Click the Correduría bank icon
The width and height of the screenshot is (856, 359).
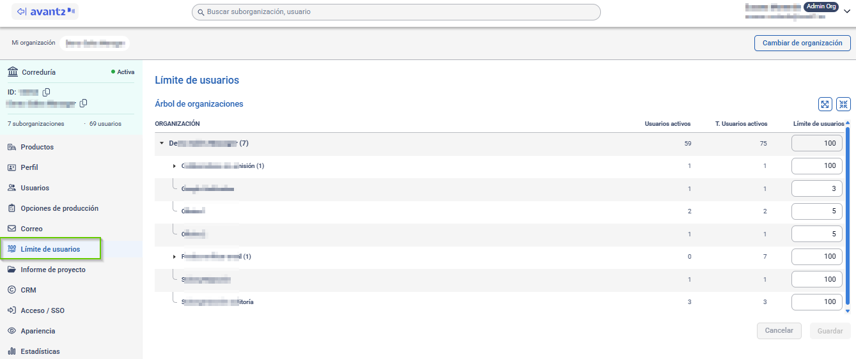click(12, 72)
